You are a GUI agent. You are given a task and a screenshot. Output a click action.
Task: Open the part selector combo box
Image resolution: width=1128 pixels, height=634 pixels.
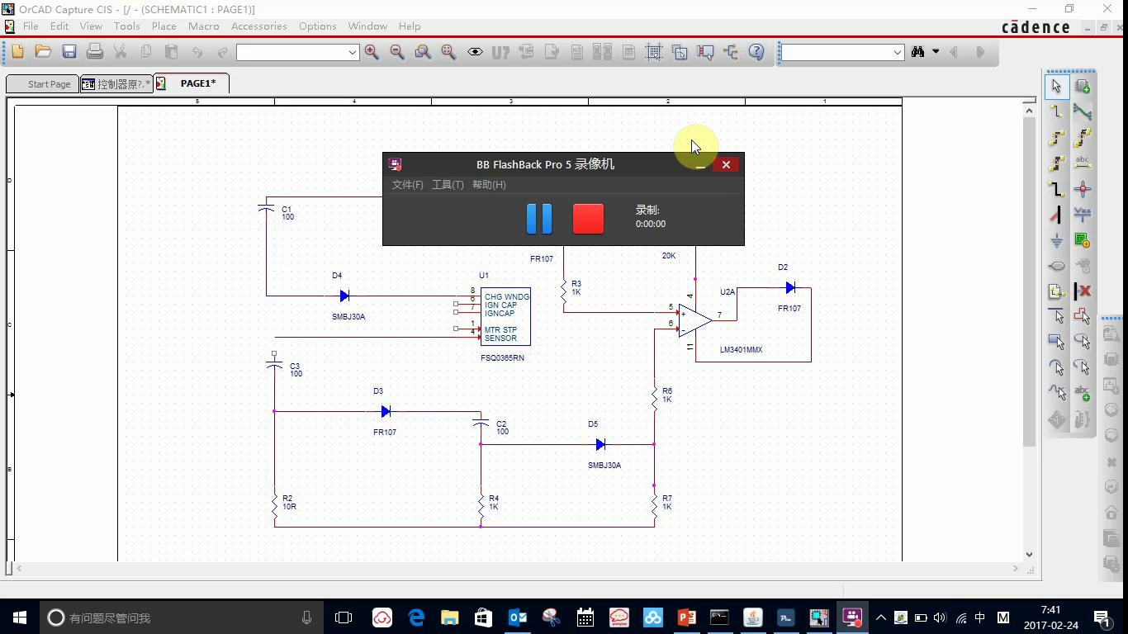297,52
